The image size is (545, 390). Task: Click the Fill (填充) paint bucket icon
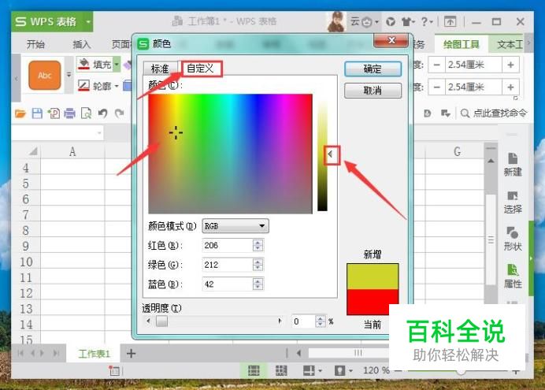point(83,64)
